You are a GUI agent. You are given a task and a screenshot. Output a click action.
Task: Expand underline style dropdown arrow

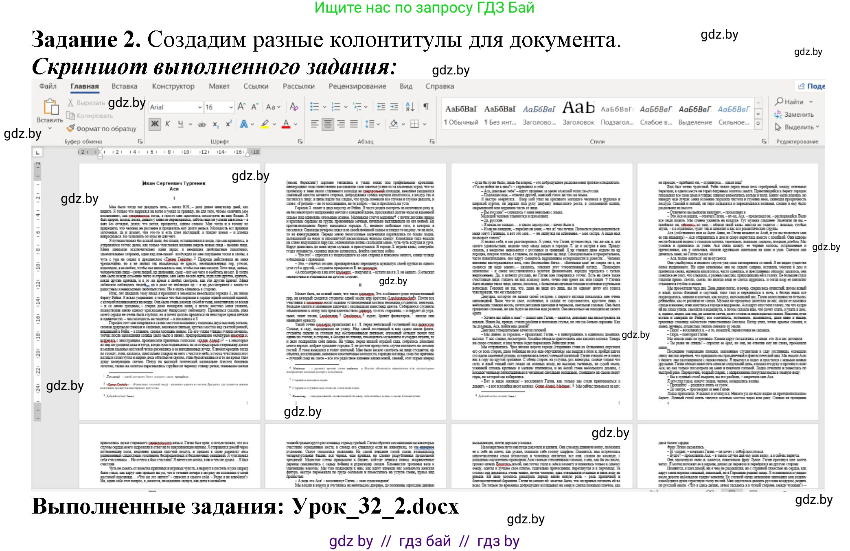click(190, 124)
